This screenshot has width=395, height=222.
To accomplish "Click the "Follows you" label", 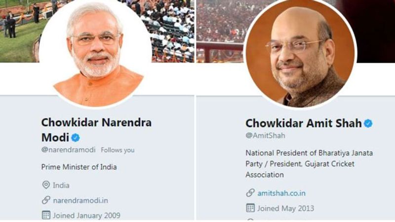I will (118, 150).
